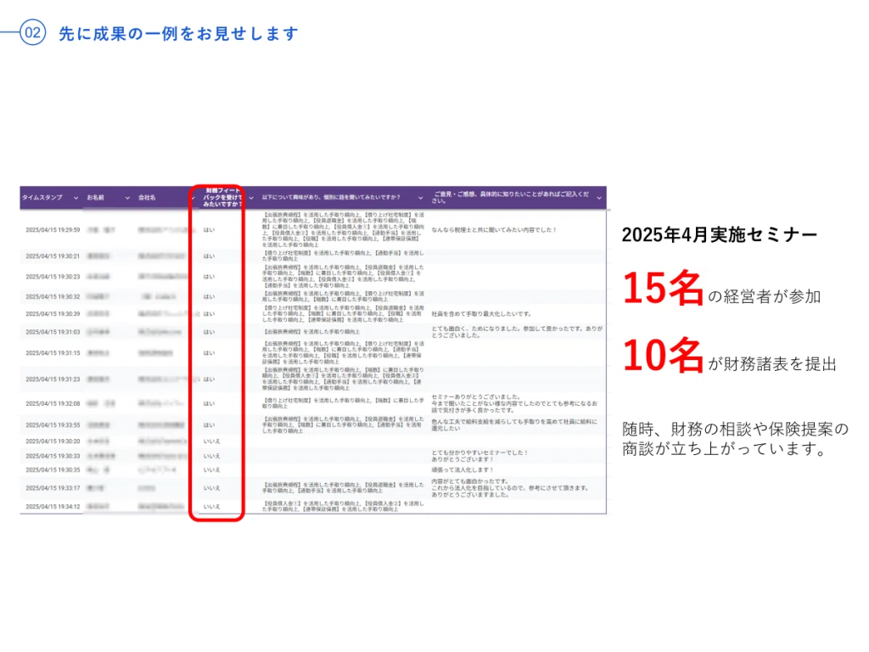869x652 pixels.
Task: Open the 財務フィードバック column filter arrow
Action: pyautogui.click(x=251, y=198)
